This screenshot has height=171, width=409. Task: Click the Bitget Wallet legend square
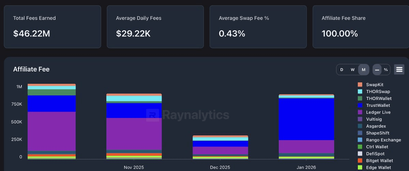pyautogui.click(x=360, y=160)
